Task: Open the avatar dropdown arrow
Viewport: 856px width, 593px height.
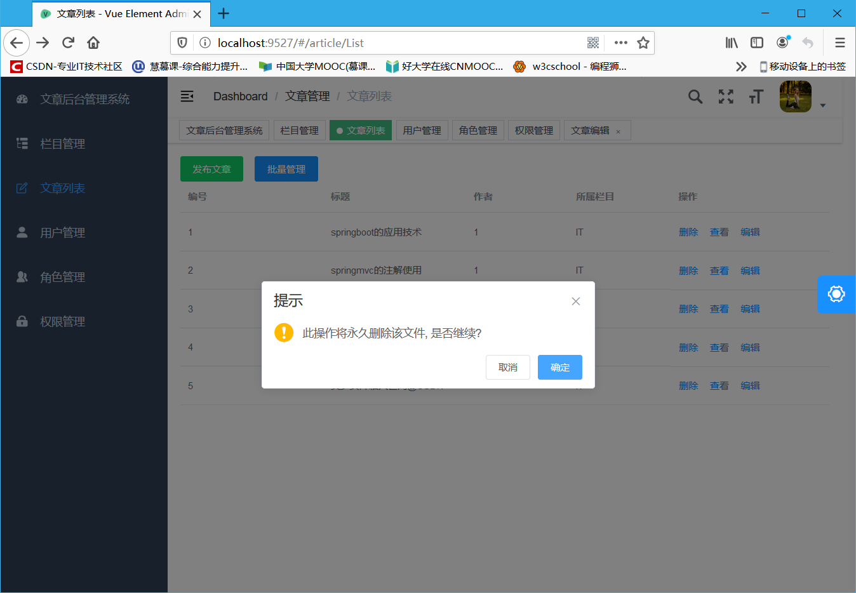Action: 823,105
